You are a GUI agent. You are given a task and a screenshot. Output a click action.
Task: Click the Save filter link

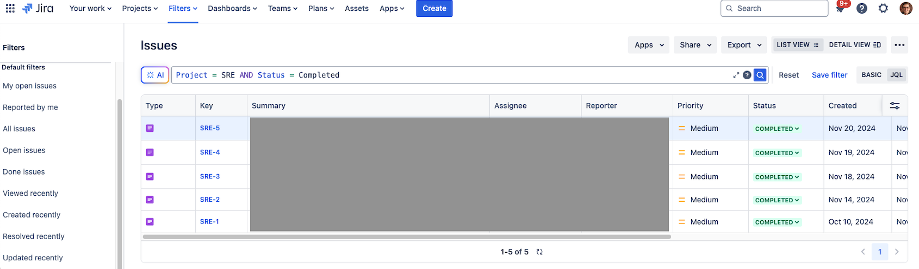(x=830, y=75)
